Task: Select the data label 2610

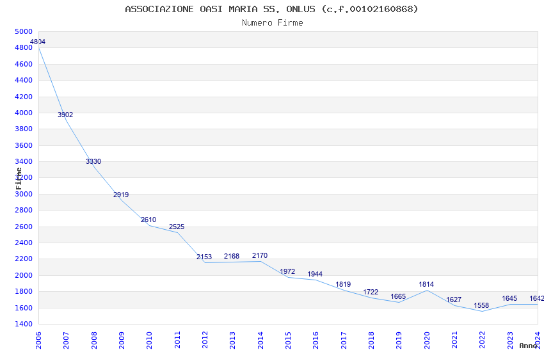Action: [148, 220]
